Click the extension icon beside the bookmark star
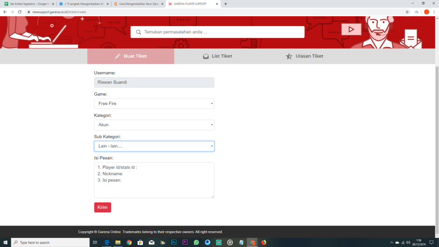This screenshot has height=247, width=439. tap(417, 12)
